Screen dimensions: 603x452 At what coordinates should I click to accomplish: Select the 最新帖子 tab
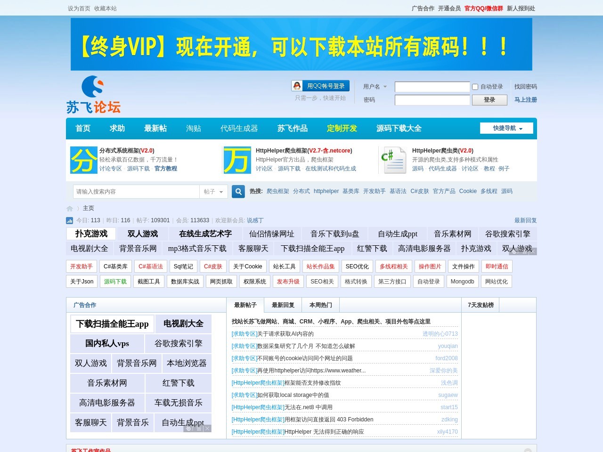pyautogui.click(x=245, y=305)
